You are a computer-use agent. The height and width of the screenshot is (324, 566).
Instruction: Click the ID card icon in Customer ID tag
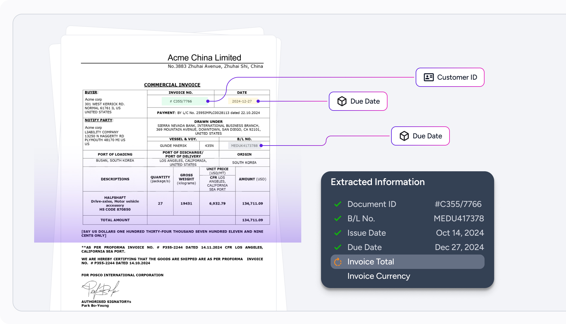click(429, 77)
